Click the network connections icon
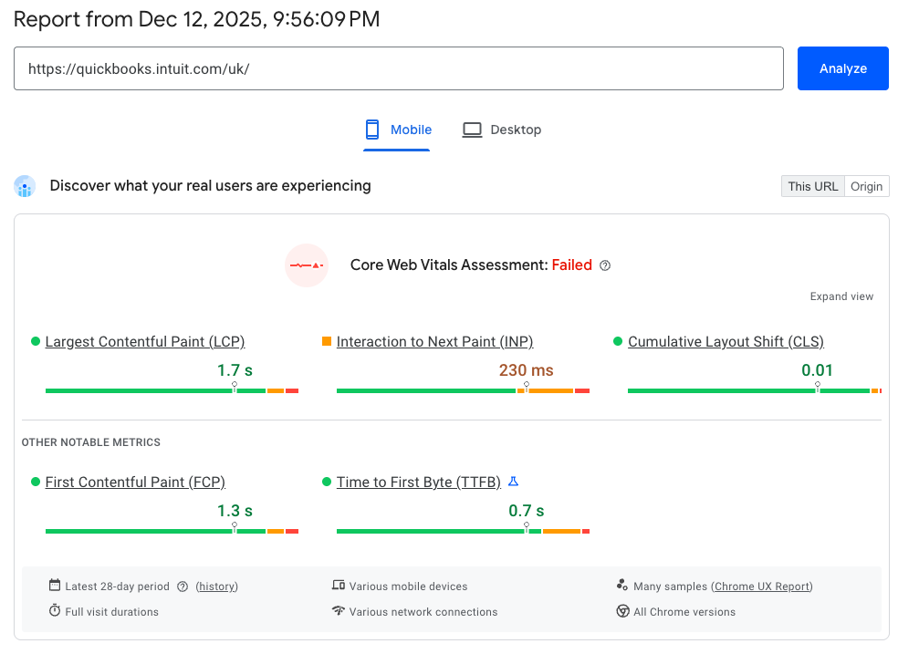Viewport: 919px width, 654px height. (x=339, y=612)
